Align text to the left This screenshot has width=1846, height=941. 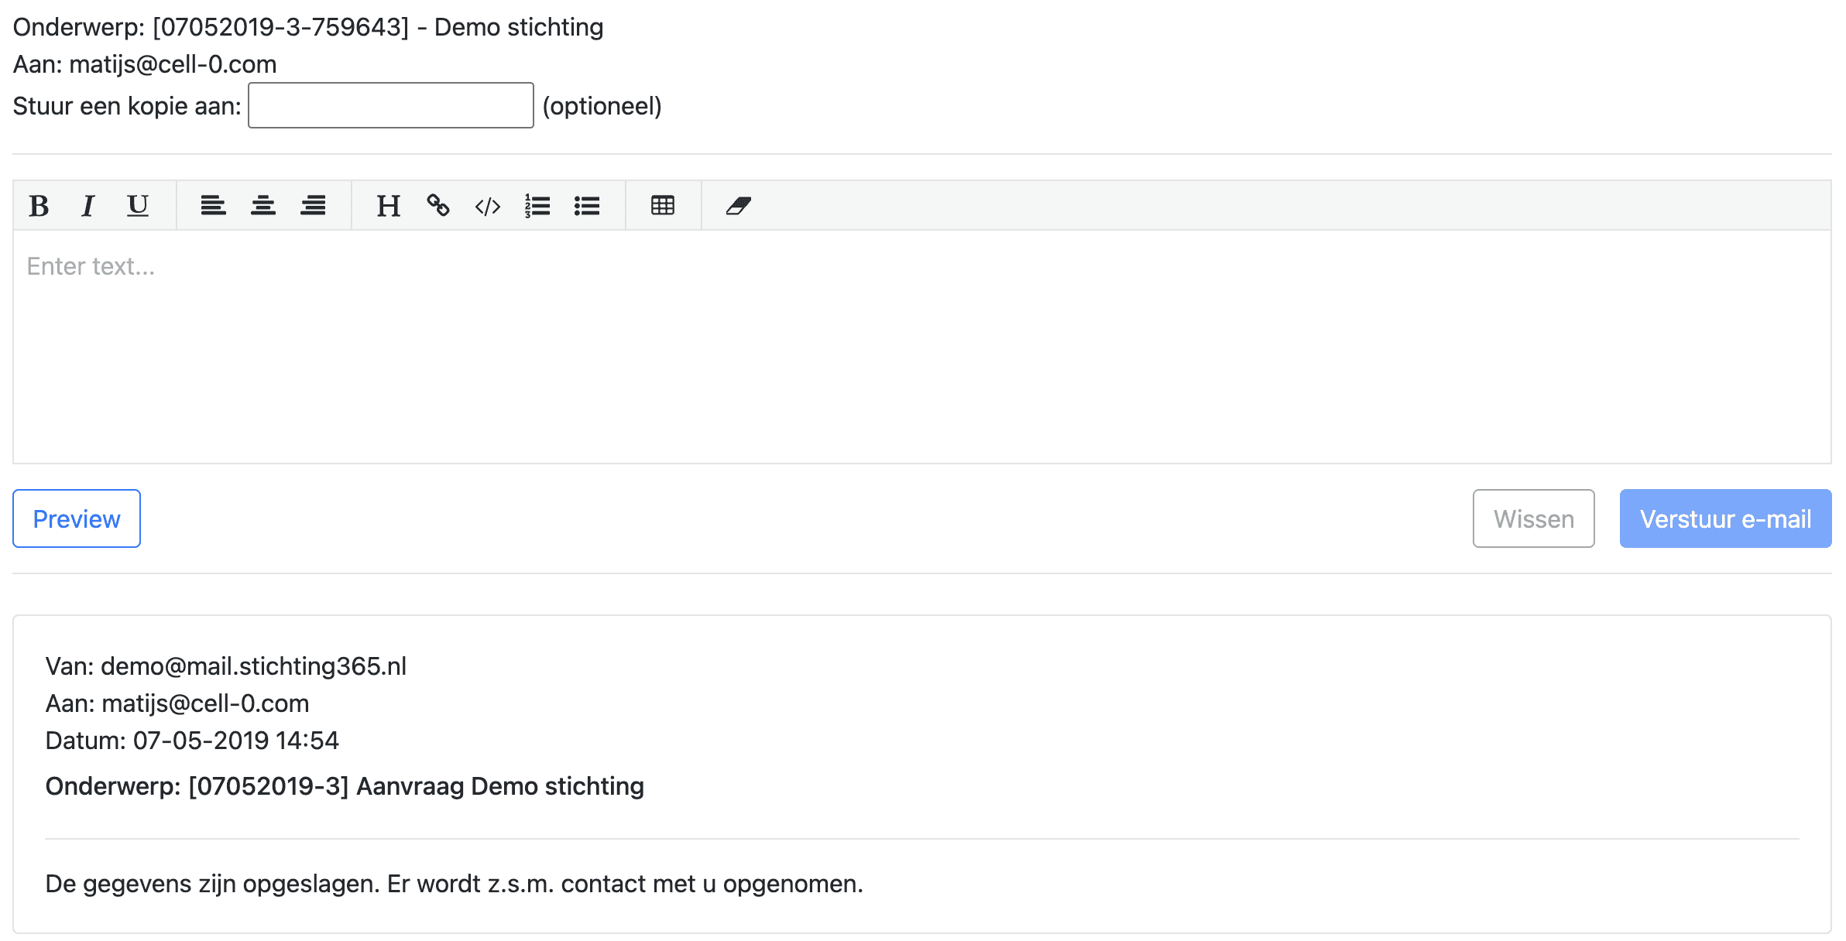pyautogui.click(x=213, y=206)
